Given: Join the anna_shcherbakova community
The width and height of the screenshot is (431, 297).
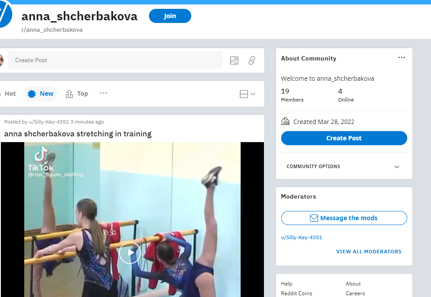Looking at the screenshot, I should point(170,16).
